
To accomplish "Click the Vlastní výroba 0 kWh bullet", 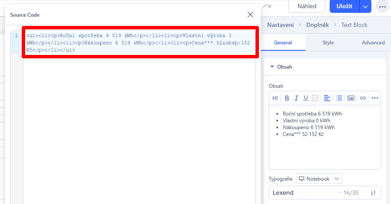I will (x=307, y=121).
